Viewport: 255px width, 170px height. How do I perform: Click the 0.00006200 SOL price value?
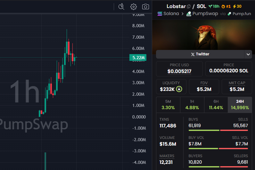click(x=229, y=71)
